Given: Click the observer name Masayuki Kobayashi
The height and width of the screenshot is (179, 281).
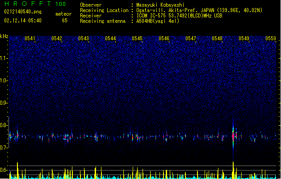Looking at the screenshot, I should (160, 5).
